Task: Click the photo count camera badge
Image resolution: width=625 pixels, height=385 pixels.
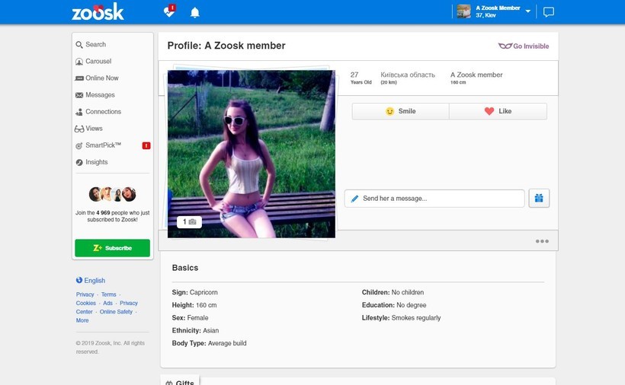Action: tap(189, 222)
